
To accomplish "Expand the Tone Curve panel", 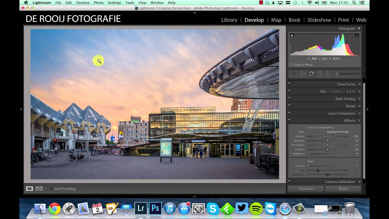I will click(x=359, y=84).
